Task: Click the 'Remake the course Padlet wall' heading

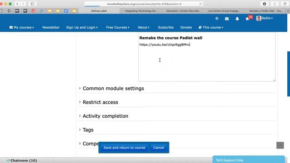Action: [x=171, y=38]
